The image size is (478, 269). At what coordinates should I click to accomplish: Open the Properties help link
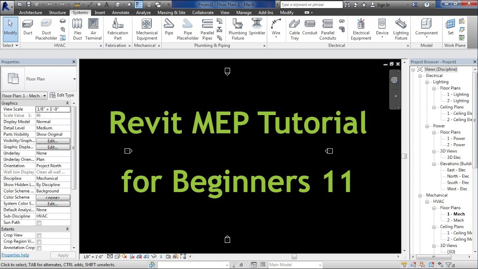pos(15,255)
